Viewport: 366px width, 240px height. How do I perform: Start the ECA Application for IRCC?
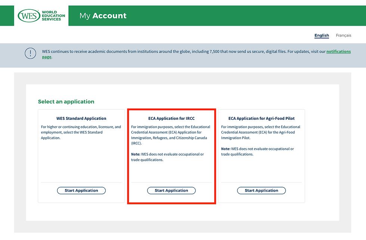[x=171, y=191]
